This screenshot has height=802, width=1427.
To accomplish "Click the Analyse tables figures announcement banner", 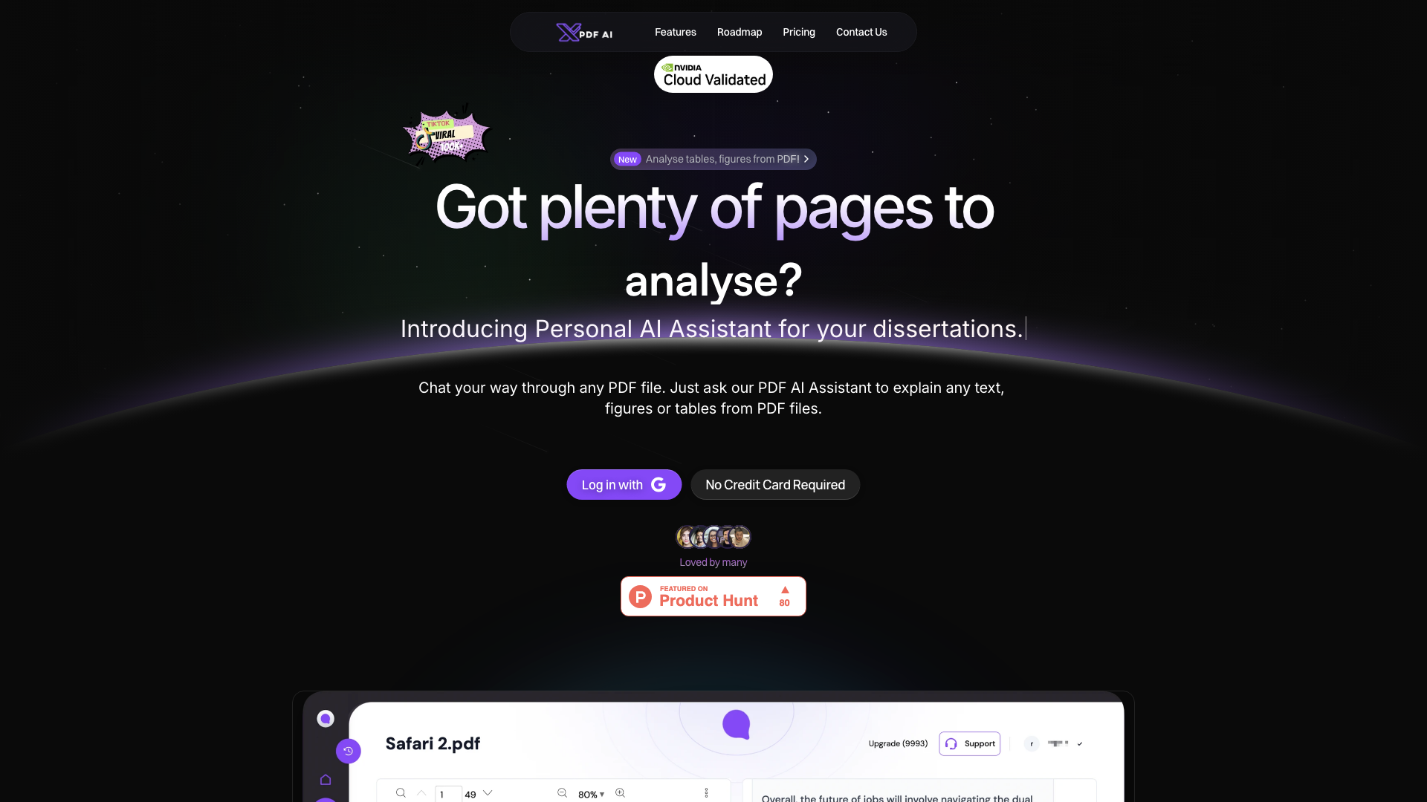I will click(713, 159).
